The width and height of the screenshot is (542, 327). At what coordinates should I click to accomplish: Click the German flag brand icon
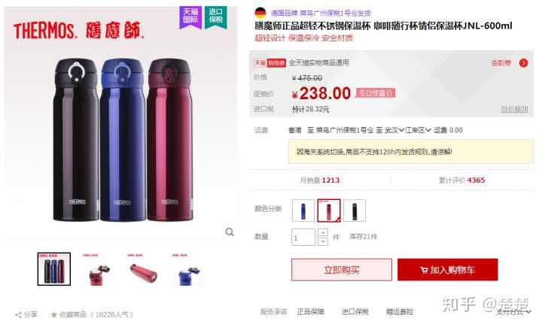pos(260,13)
